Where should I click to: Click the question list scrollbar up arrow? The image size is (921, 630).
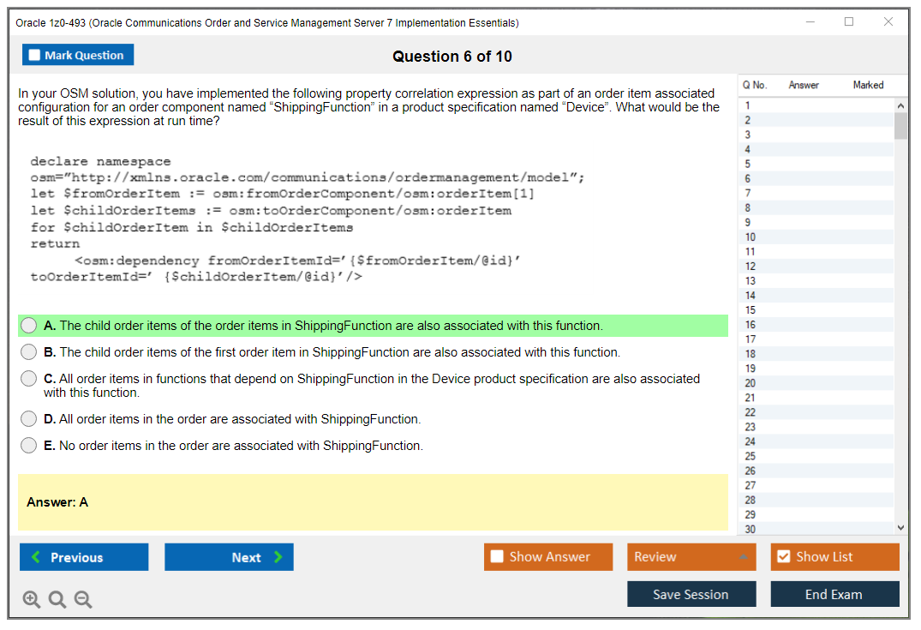pyautogui.click(x=900, y=105)
